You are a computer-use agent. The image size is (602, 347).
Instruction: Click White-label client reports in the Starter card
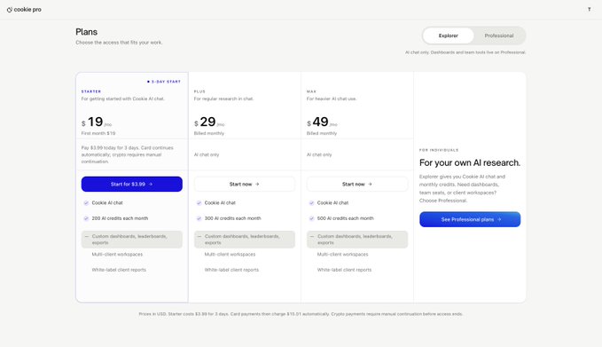[119, 270]
